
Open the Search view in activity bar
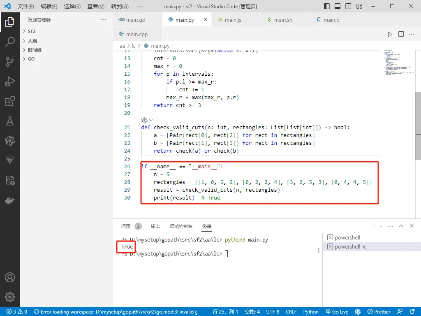click(10, 42)
